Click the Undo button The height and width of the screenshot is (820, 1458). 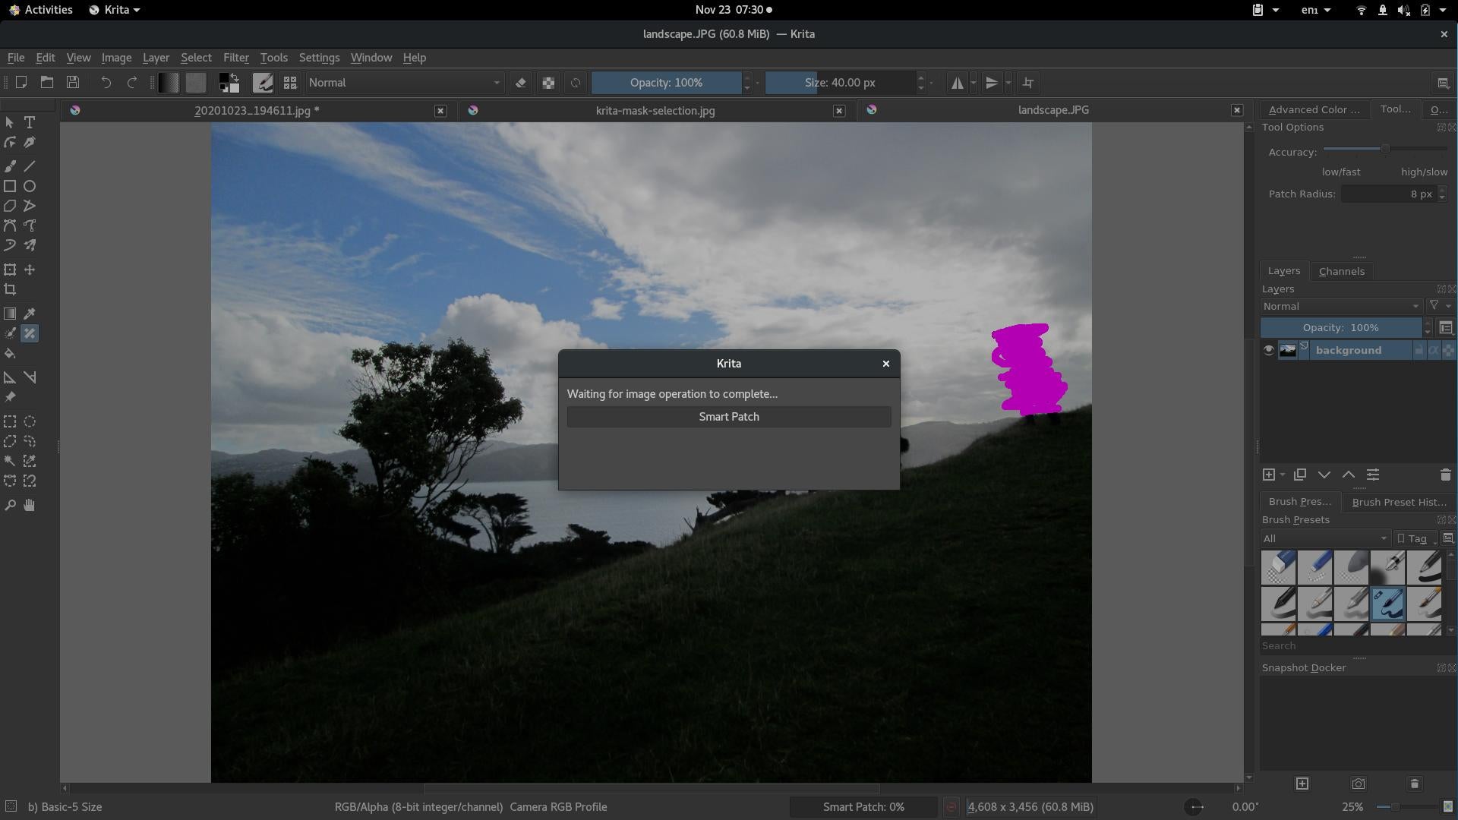tap(105, 82)
